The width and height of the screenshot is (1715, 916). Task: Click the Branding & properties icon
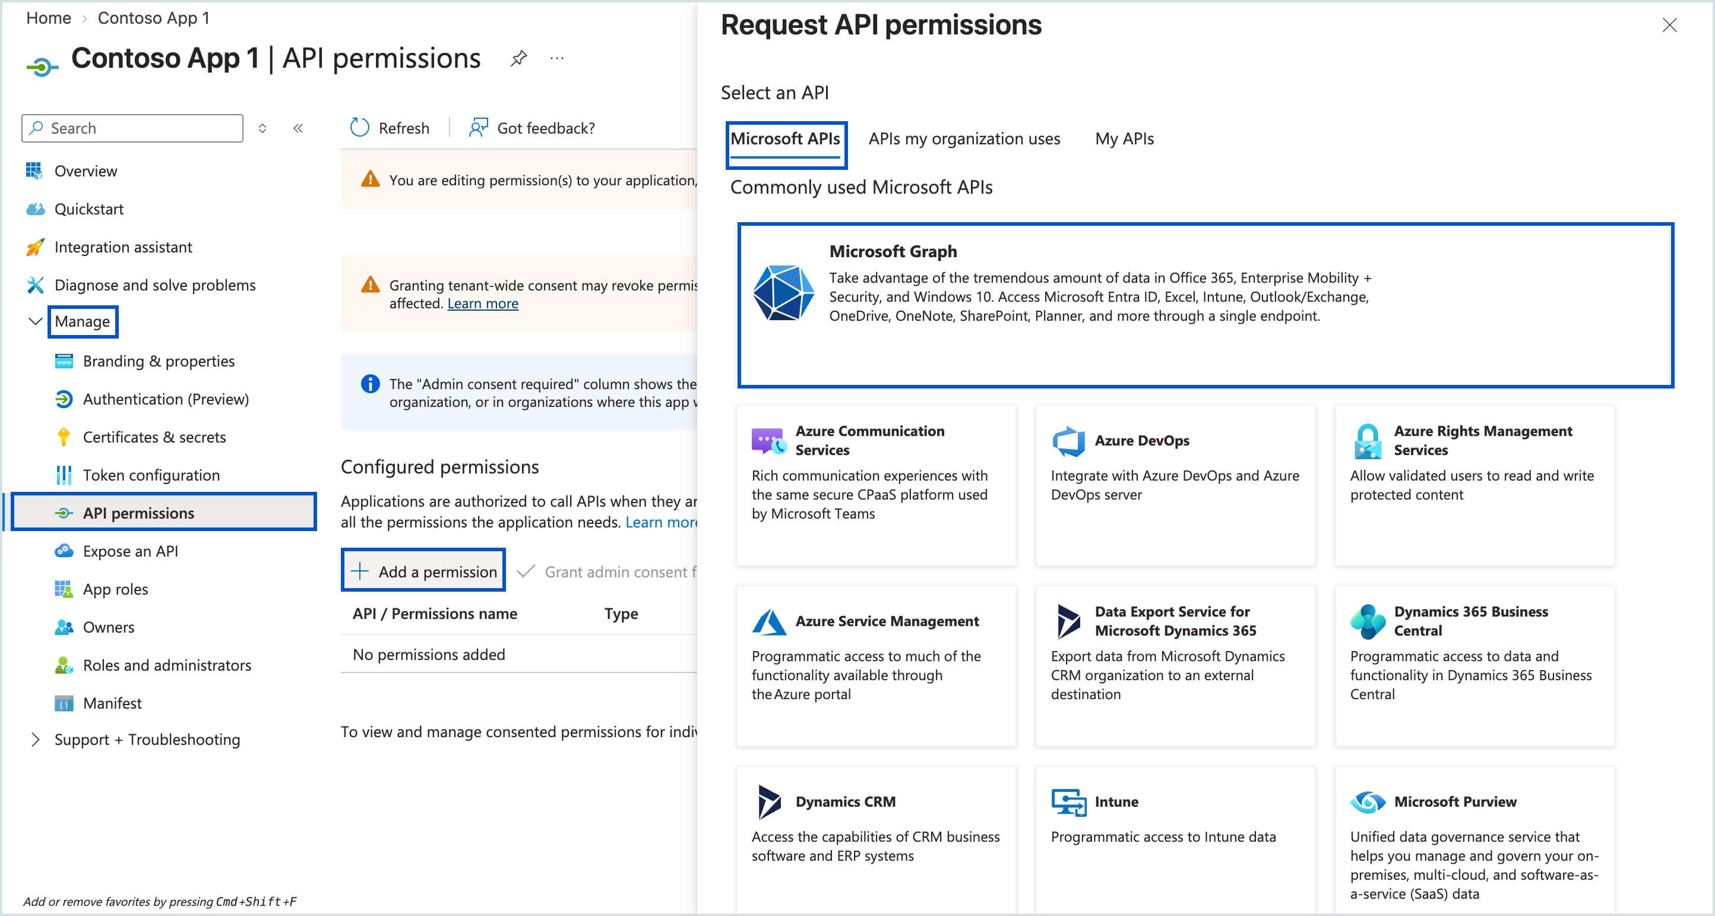point(64,361)
